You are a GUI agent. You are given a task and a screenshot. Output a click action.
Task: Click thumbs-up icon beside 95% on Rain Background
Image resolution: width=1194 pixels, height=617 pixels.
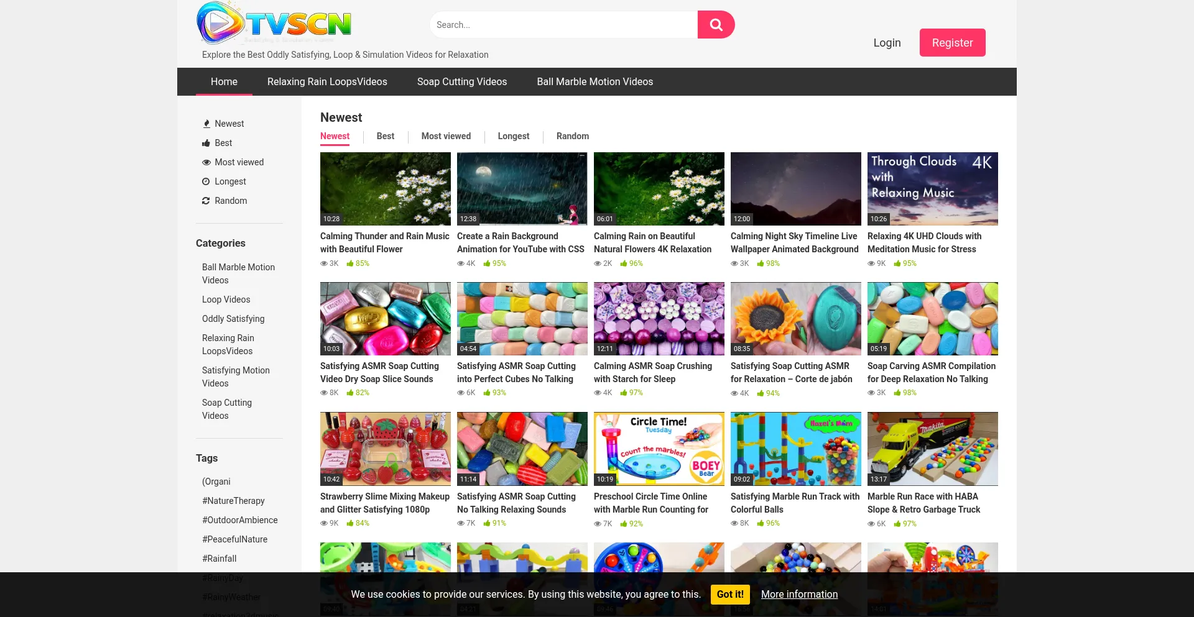[487, 263]
